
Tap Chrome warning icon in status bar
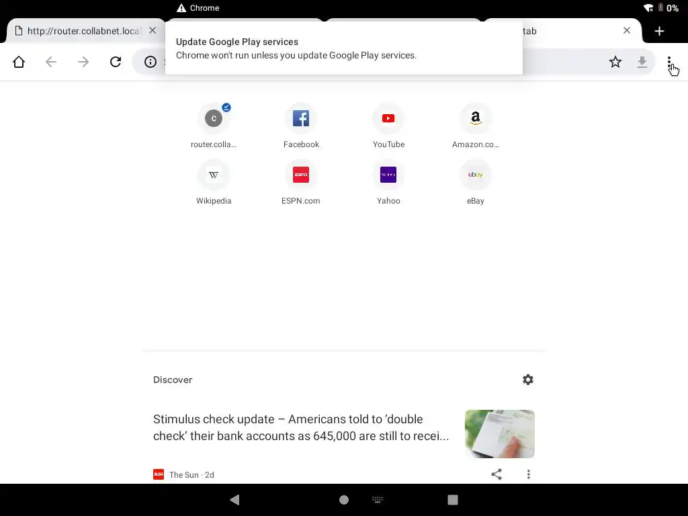[x=181, y=8]
